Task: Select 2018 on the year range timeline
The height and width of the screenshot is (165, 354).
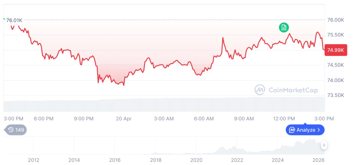Action: point(156,160)
